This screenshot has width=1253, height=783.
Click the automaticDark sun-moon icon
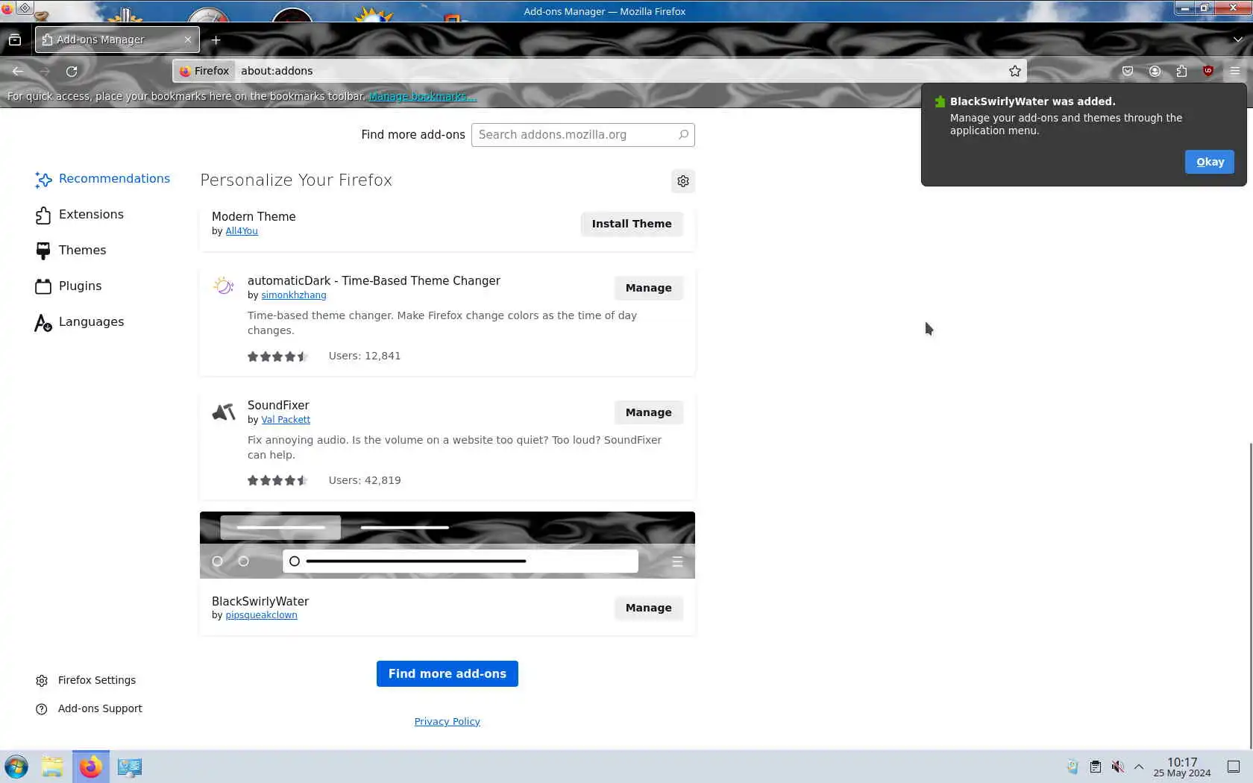[x=224, y=286]
